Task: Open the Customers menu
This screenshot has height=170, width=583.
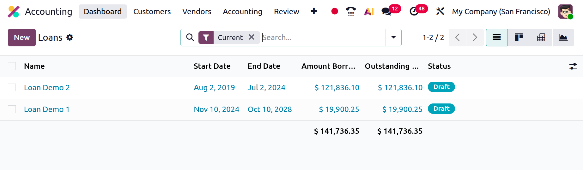Action: coord(152,12)
